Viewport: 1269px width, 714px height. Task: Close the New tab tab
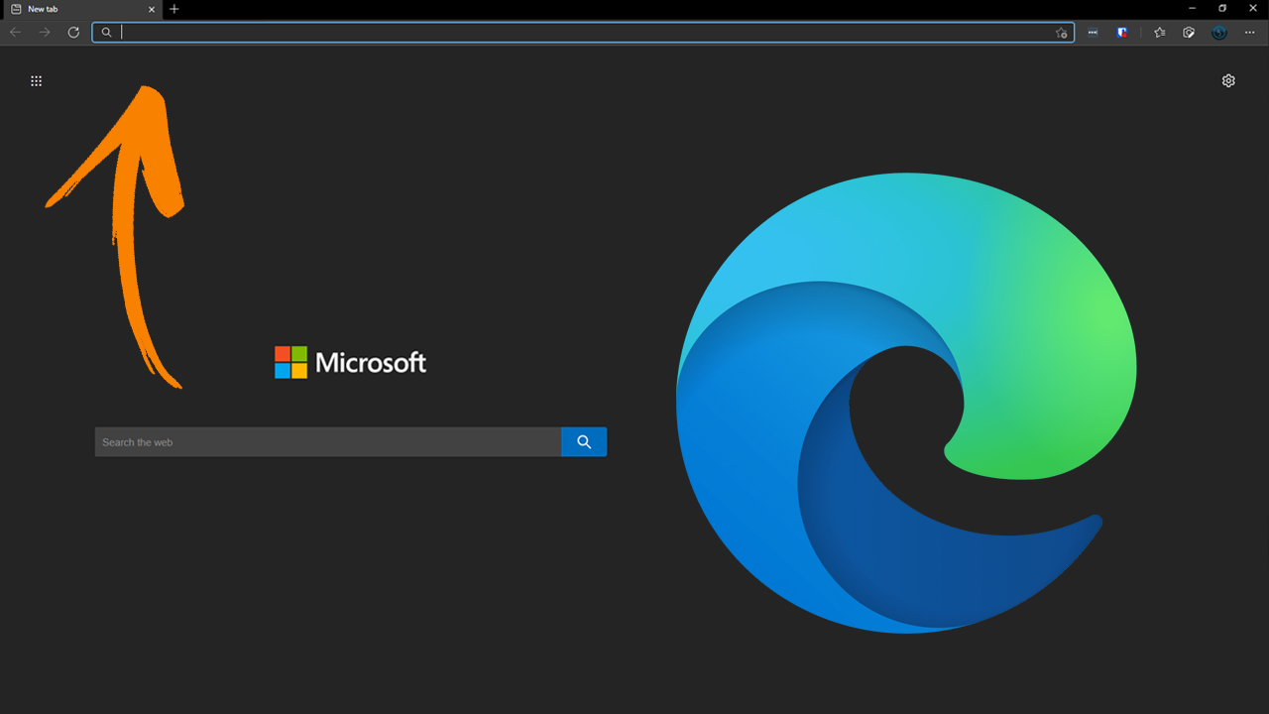pyautogui.click(x=152, y=9)
